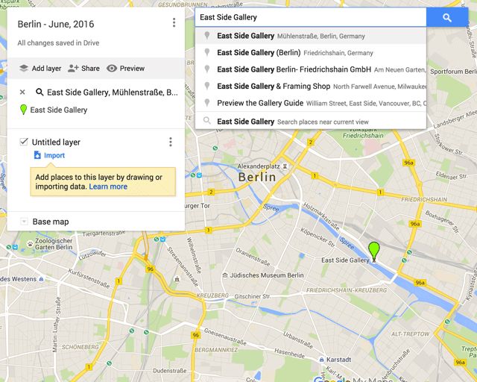Click the Base map label
Viewport: 477px width, 382px height.
click(51, 222)
